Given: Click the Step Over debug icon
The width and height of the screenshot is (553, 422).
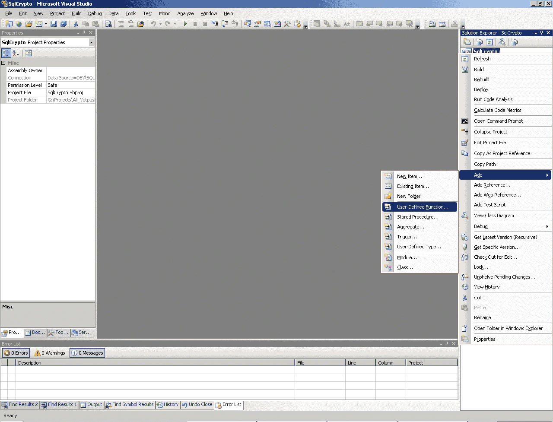Looking at the screenshot, I should tap(225, 24).
